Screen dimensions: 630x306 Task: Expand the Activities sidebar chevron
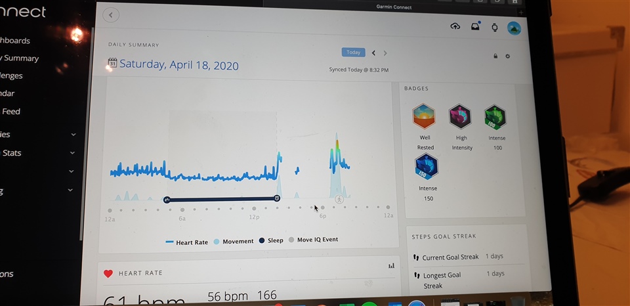pos(73,135)
